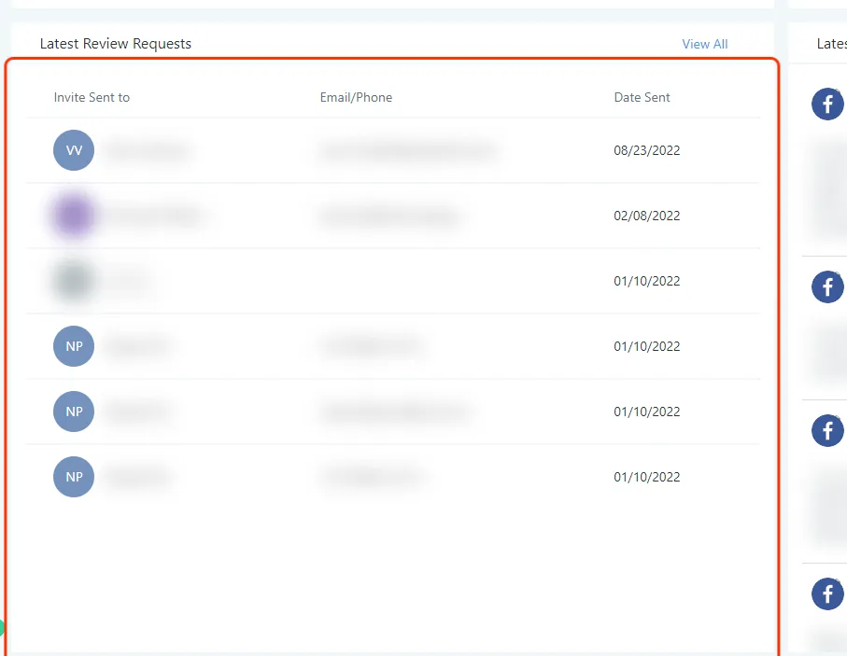Click the Email/Phone column header
Screen dimensions: 847x656
click(356, 97)
